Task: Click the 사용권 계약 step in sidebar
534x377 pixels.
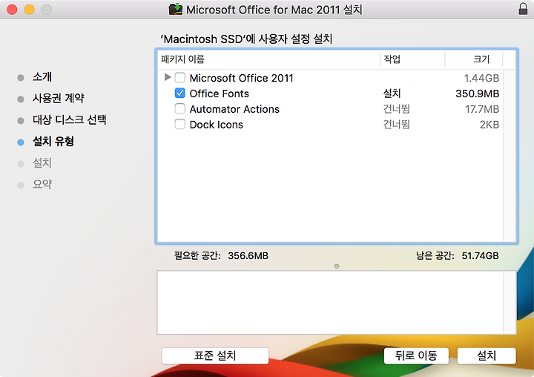Action: click(x=59, y=98)
